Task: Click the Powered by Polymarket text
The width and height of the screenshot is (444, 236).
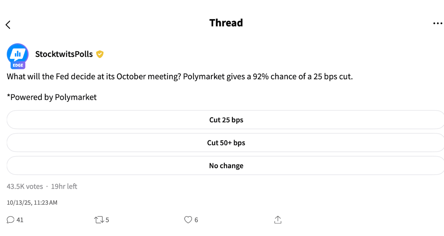Action: coord(52,97)
